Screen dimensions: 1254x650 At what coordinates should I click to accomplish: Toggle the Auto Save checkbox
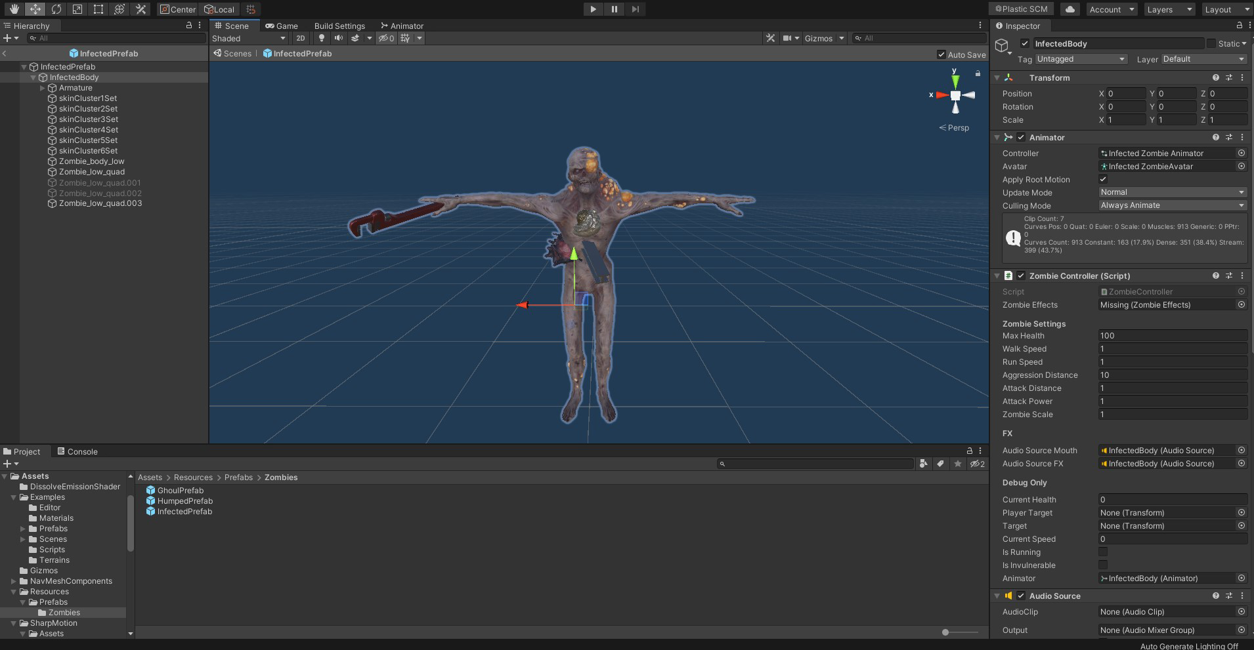[941, 54]
